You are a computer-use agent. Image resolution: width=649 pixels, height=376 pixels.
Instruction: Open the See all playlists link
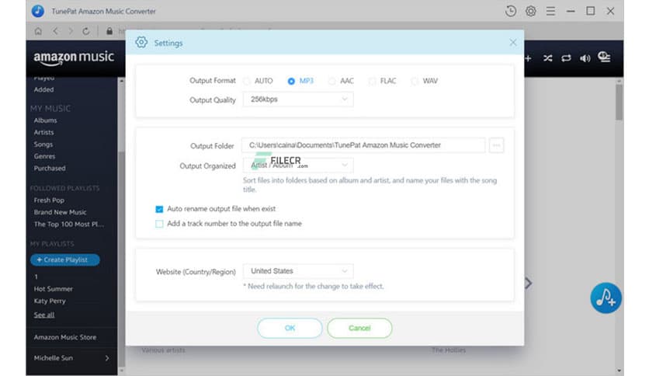(44, 315)
